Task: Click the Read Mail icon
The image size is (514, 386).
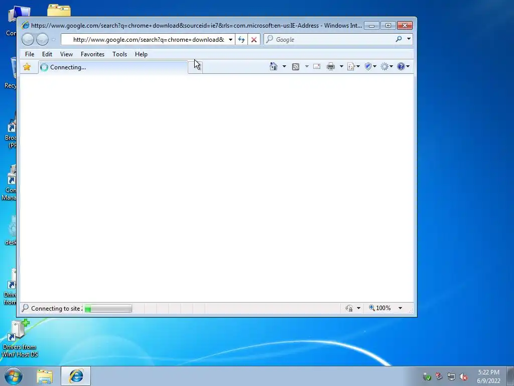Action: [317, 67]
